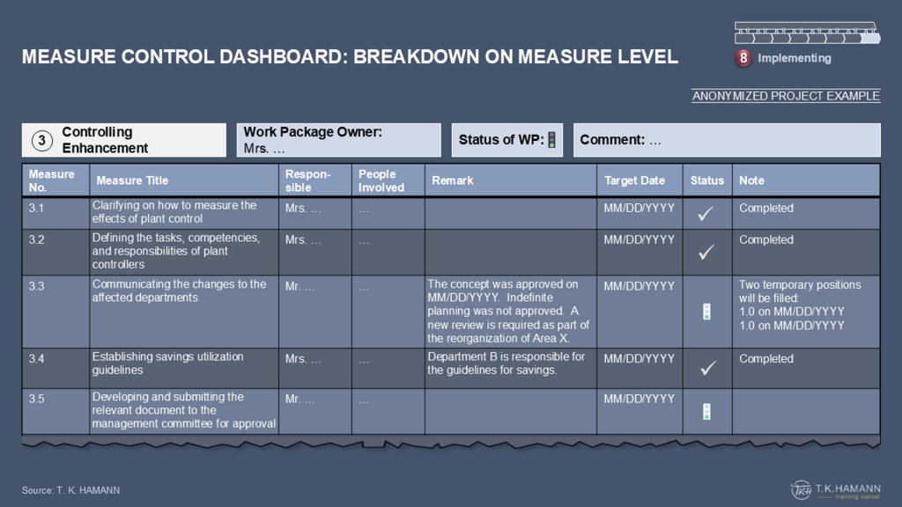
Task: Click the process chevron progress bar graphic
Action: [x=807, y=33]
